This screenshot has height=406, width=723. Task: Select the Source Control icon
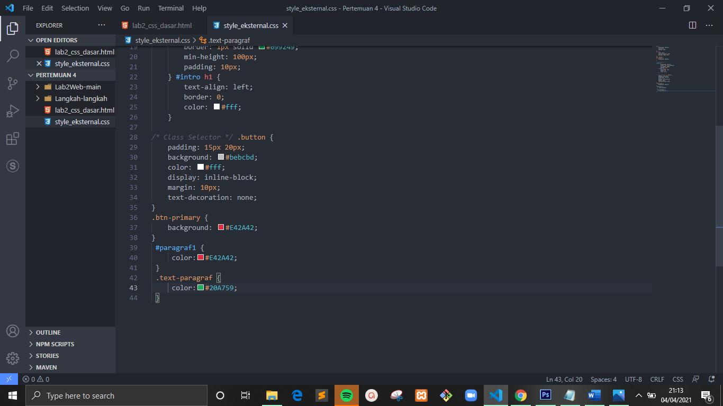point(12,83)
